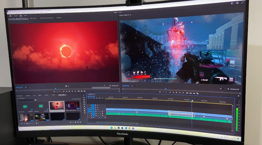
Task: Open comparison view in Program monitor
Action: click(198, 94)
